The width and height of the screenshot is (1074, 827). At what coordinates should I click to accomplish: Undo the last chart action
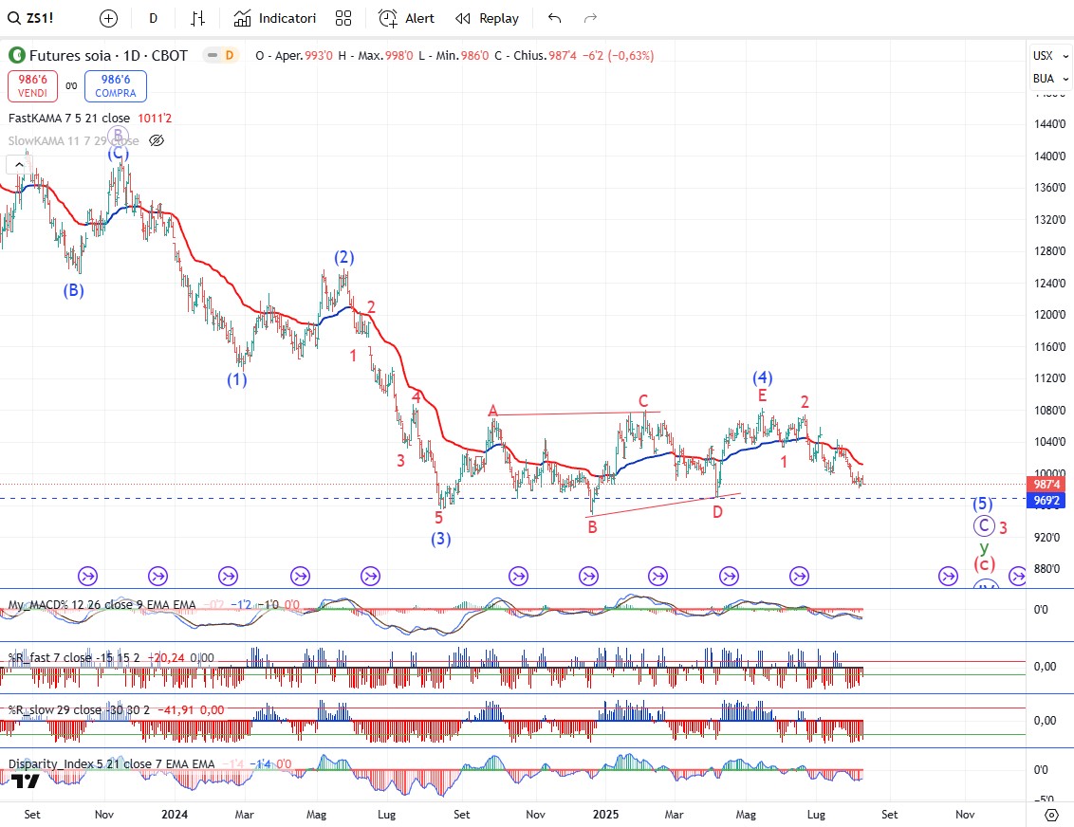[x=555, y=18]
